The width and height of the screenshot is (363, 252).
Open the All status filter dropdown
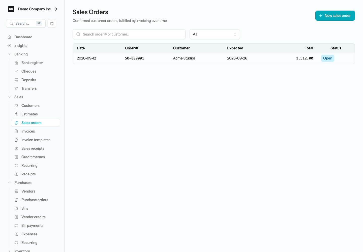(215, 34)
